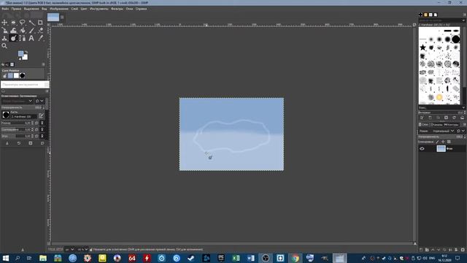Image resolution: width=467 pixels, height=263 pixels.
Task: Open the Фильтры menu
Action: 117,9
